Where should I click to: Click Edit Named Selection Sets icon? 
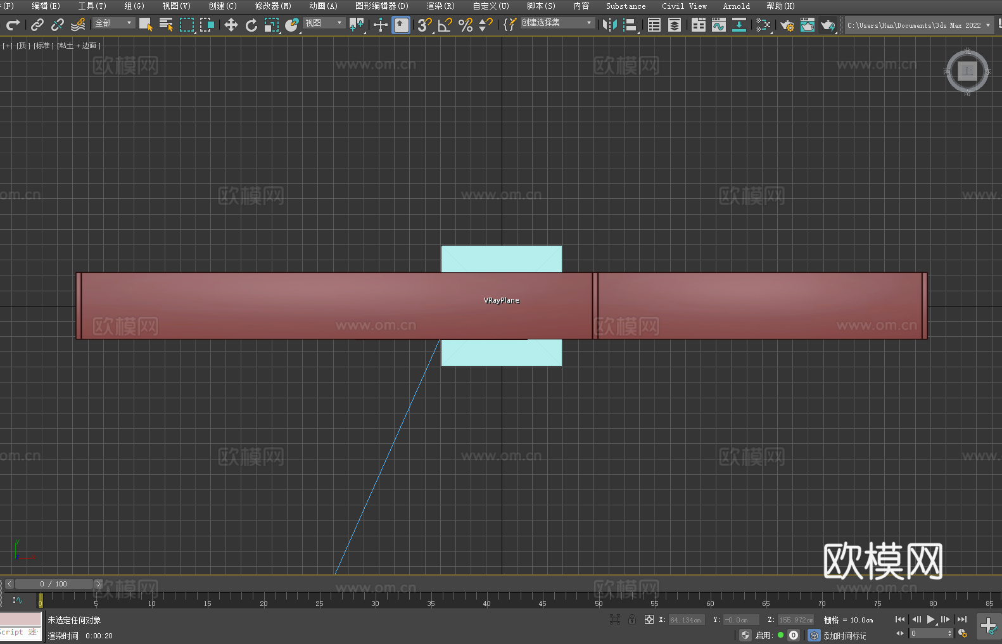click(x=510, y=25)
